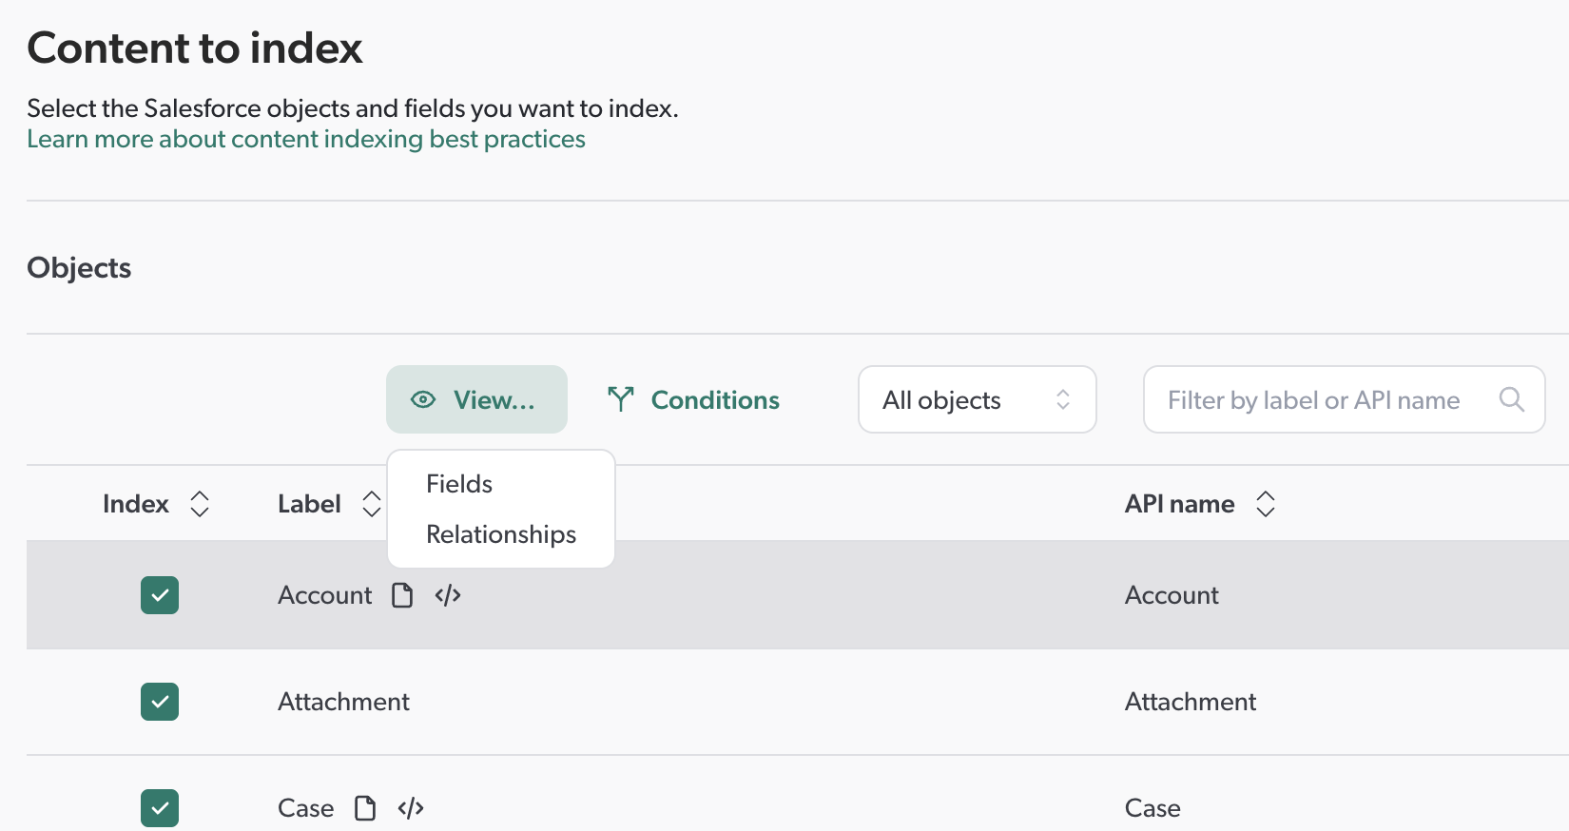
Task: Uncheck the Attachment index checkbox
Action: [x=160, y=702]
